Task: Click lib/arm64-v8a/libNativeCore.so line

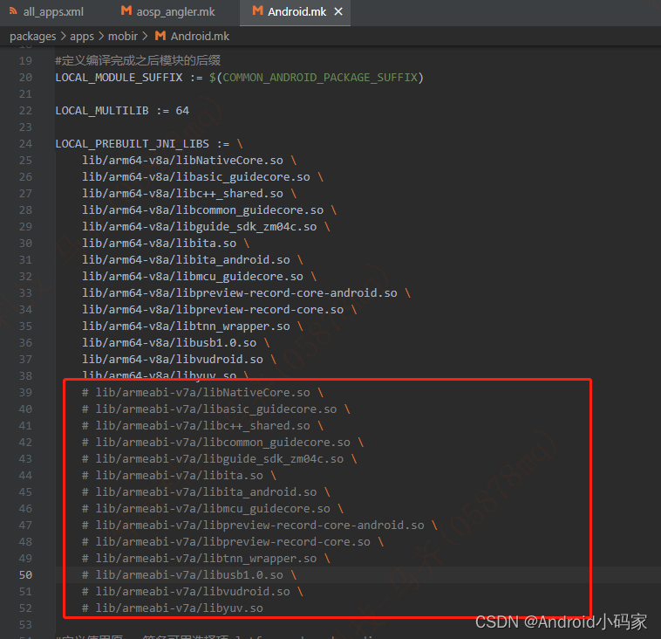Action: click(189, 161)
